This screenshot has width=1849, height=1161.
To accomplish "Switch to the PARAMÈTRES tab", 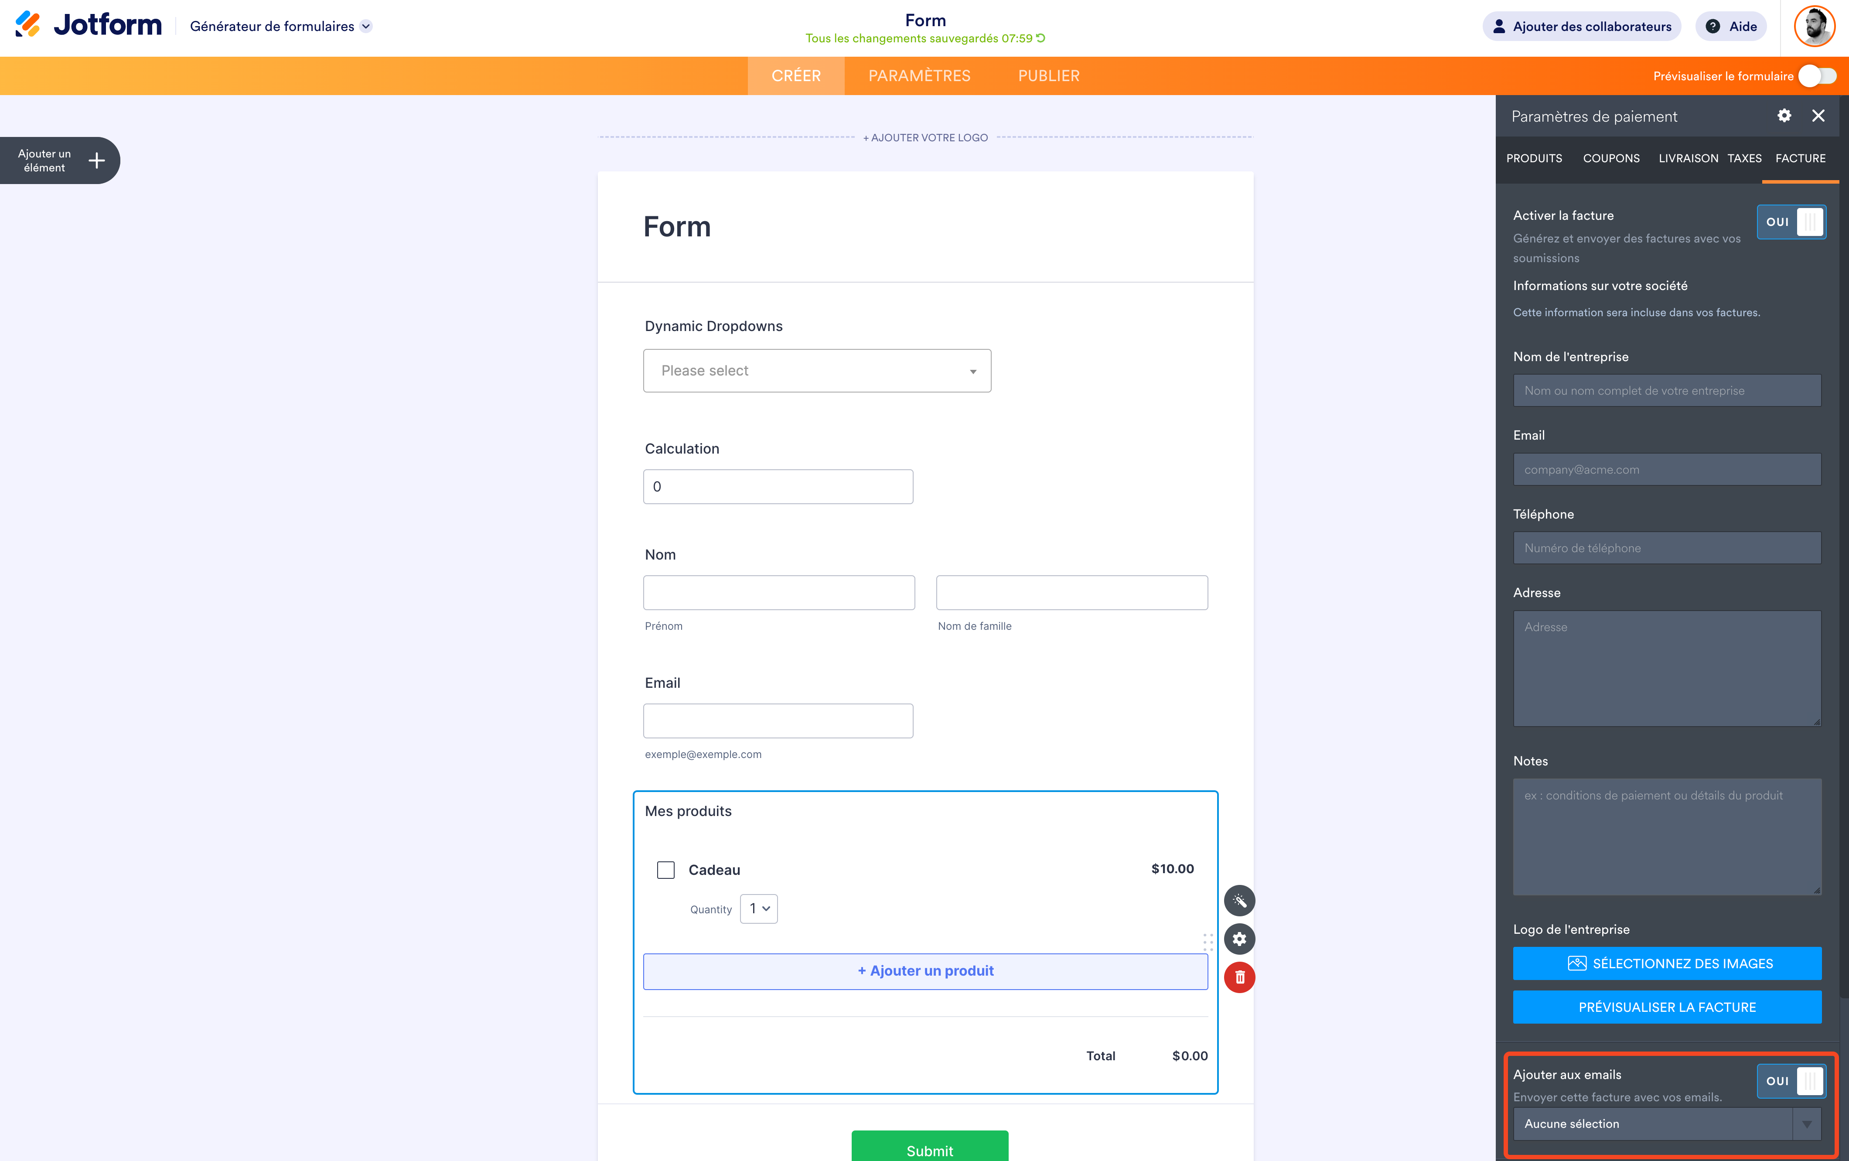I will tap(919, 76).
